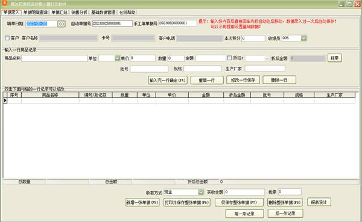Click the 单价 input field
The height and width of the screenshot is (222, 362).
coord(142,58)
